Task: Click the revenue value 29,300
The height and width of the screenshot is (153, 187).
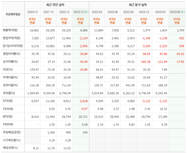Action: pos(50,30)
